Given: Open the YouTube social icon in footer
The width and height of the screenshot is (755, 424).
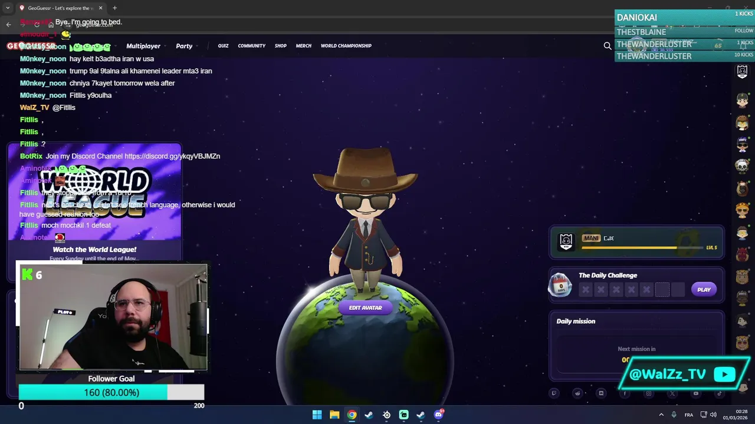Looking at the screenshot, I should (696, 393).
